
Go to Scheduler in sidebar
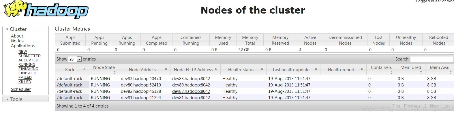(x=21, y=89)
